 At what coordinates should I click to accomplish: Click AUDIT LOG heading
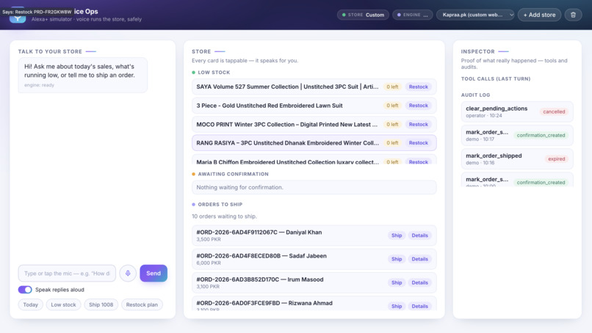tap(475, 95)
